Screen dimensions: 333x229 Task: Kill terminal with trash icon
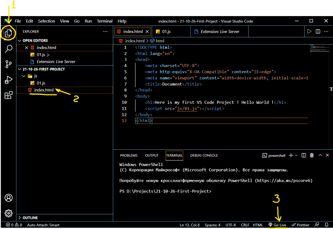(312, 156)
